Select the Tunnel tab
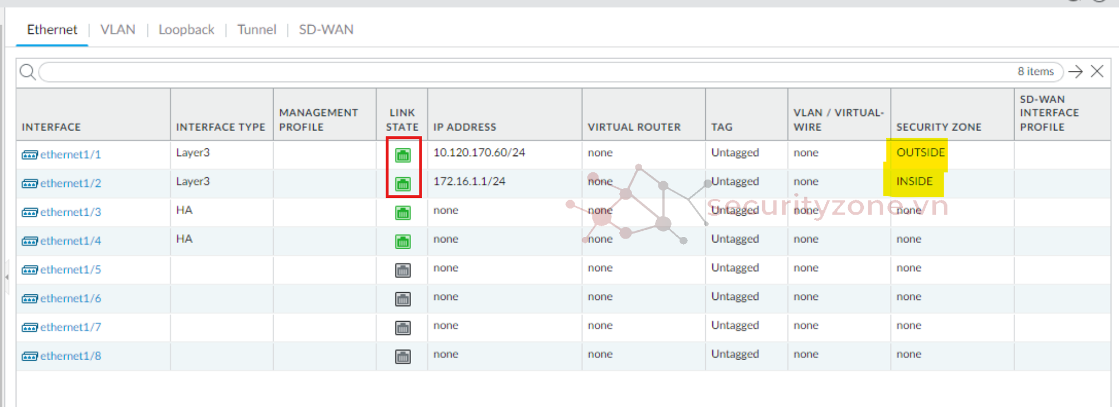The width and height of the screenshot is (1119, 407). 256,30
